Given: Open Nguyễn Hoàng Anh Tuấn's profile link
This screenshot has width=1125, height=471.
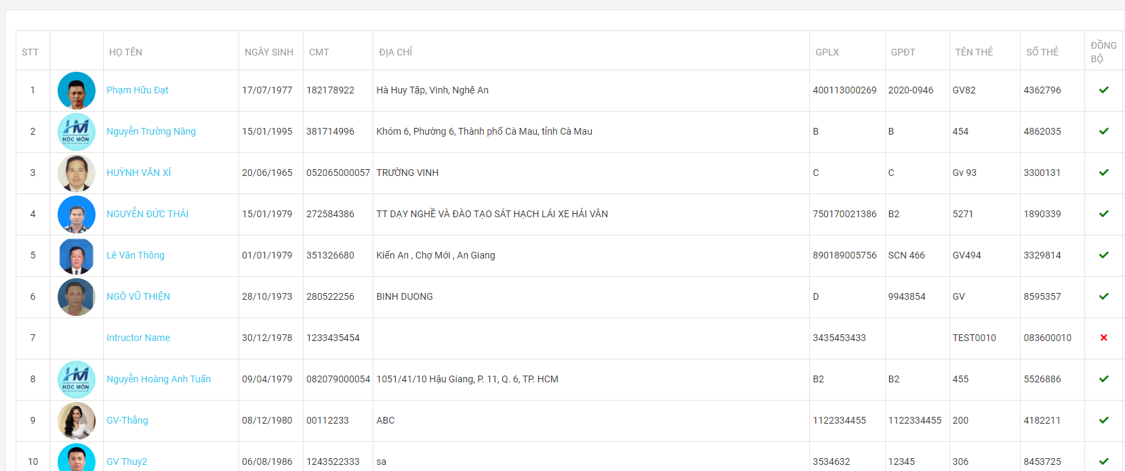Looking at the screenshot, I should 159,379.
